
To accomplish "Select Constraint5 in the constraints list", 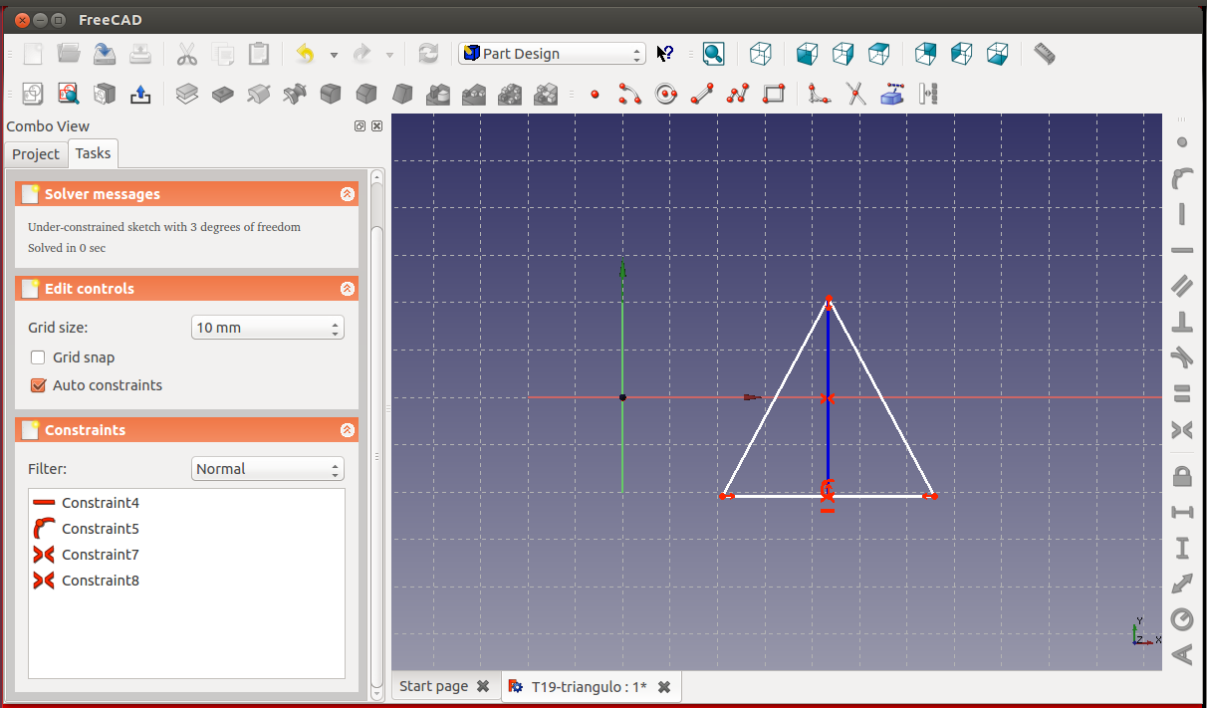I will pyautogui.click(x=100, y=529).
